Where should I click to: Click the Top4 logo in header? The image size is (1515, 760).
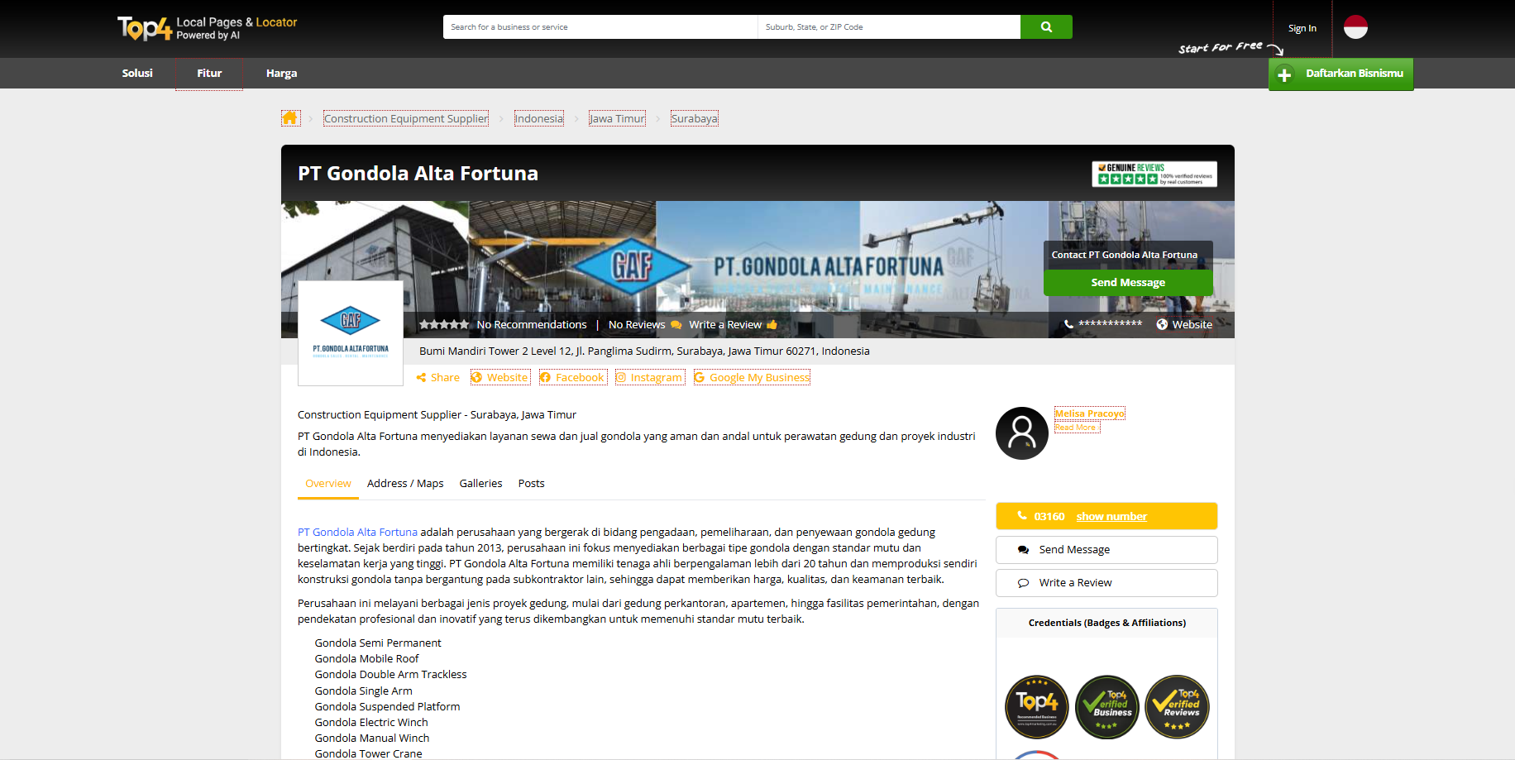207,28
